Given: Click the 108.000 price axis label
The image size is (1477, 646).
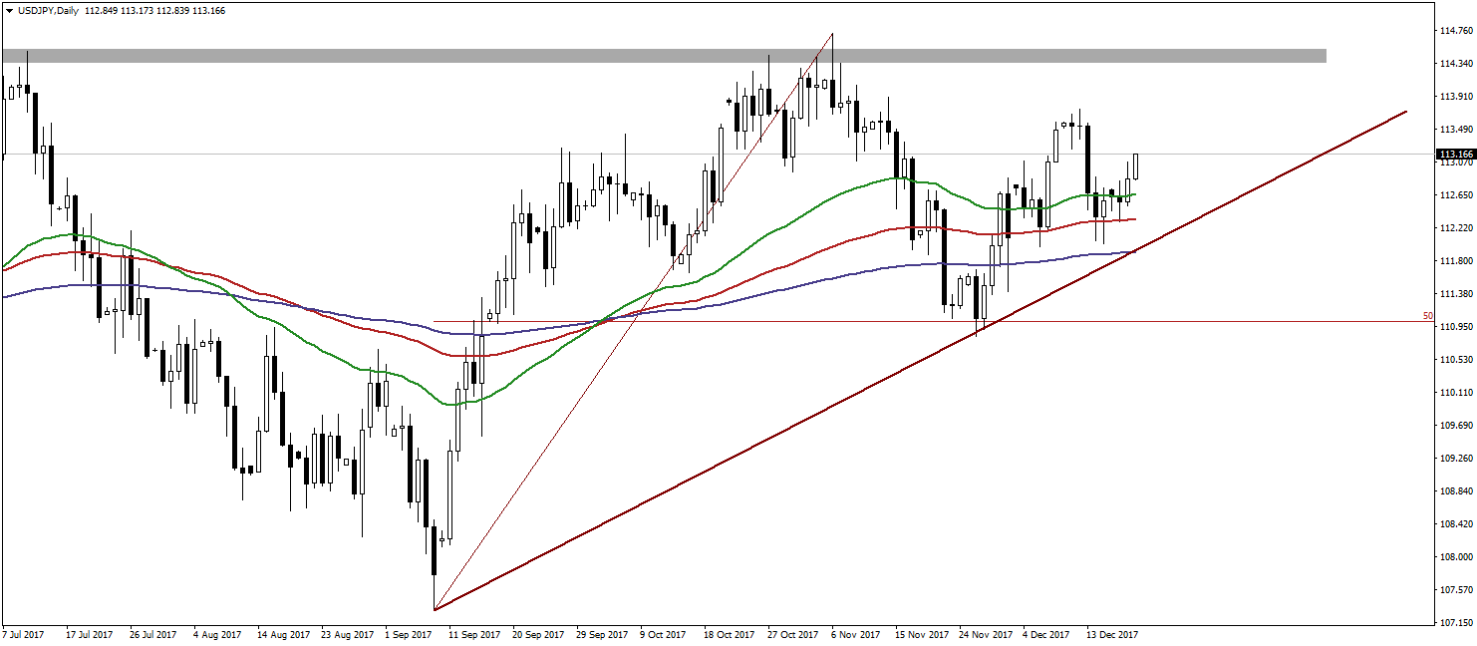Looking at the screenshot, I should (x=1456, y=557).
